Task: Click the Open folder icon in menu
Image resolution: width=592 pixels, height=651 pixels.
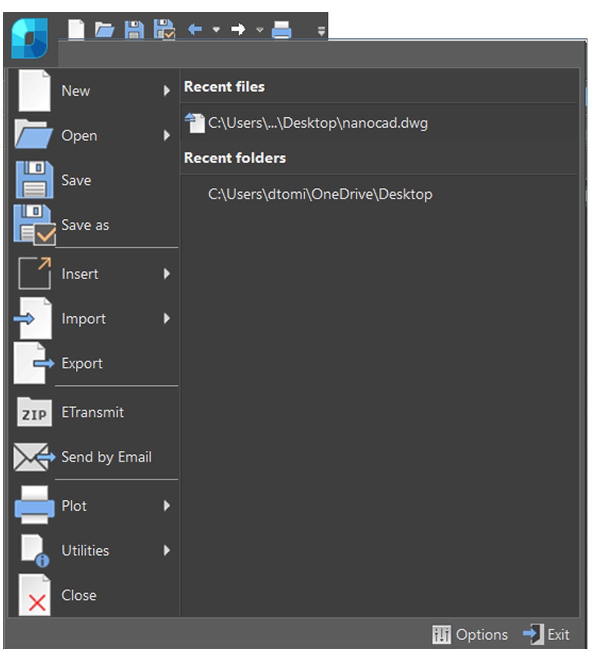Action: 34,134
